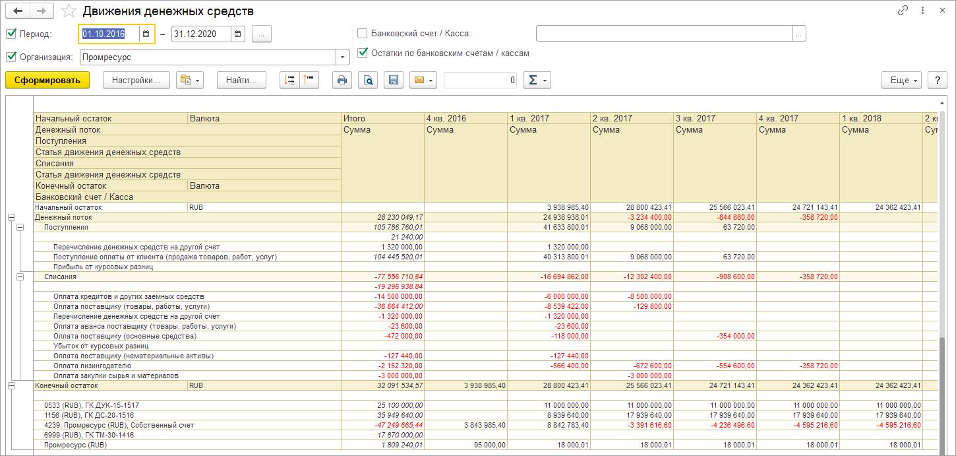The width and height of the screenshot is (956, 456).
Task: Collapse the Поступления group in the report
Action: point(20,227)
